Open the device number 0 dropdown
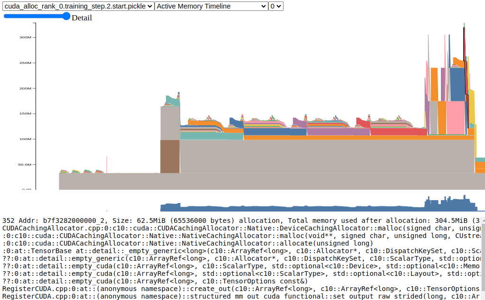The height and width of the screenshot is (300, 485). pyautogui.click(x=275, y=6)
